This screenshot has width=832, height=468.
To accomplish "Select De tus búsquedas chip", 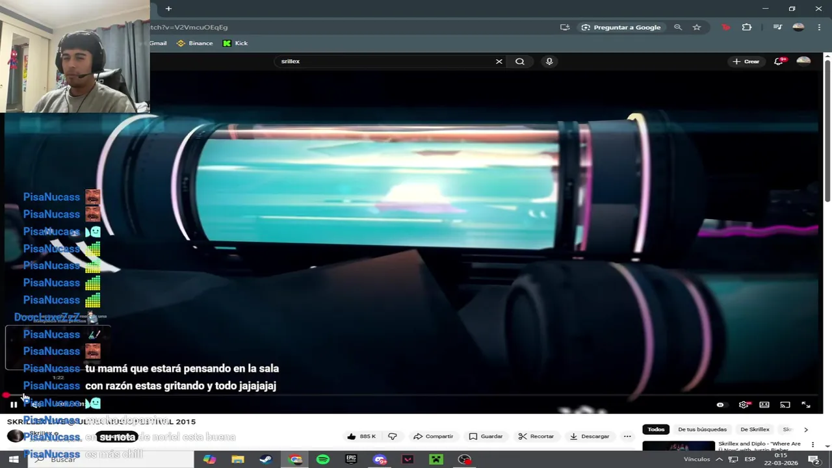I will coord(702,429).
